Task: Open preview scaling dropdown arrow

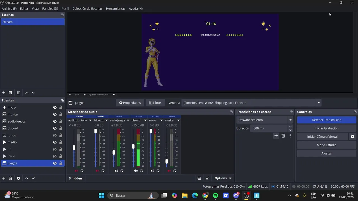Action: [114, 95]
